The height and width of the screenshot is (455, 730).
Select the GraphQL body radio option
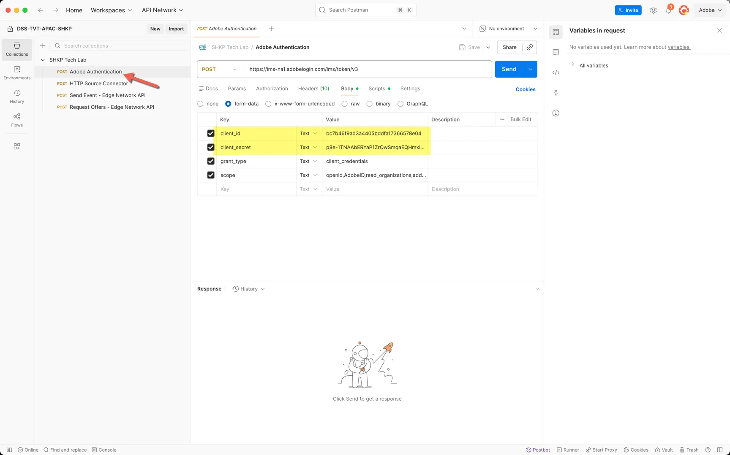[x=400, y=104]
